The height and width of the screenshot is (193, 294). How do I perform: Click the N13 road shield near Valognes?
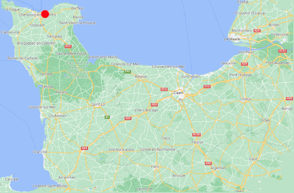point(68,46)
